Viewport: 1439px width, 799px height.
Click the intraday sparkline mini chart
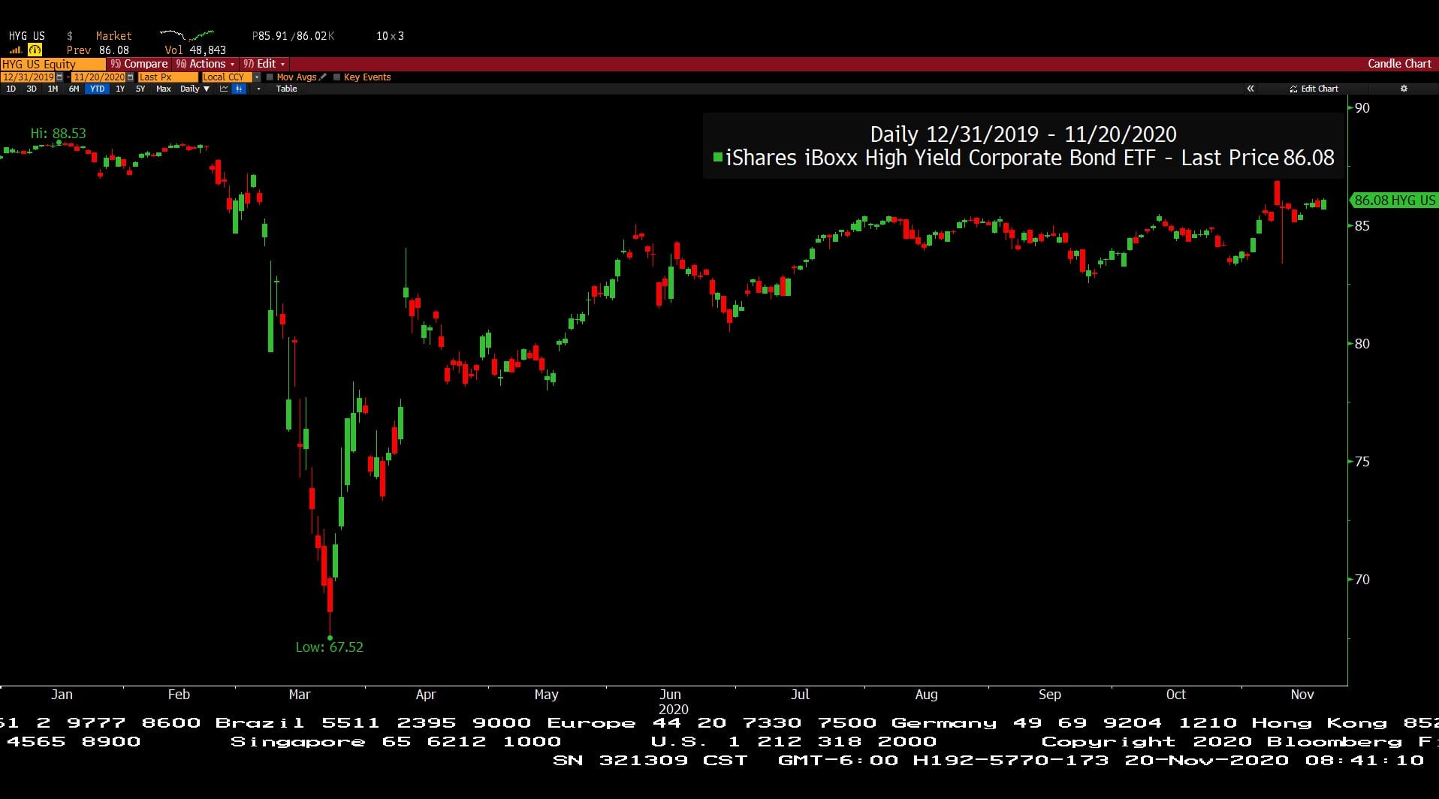coord(187,35)
